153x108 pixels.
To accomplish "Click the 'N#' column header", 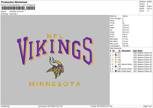I will 113,51.
